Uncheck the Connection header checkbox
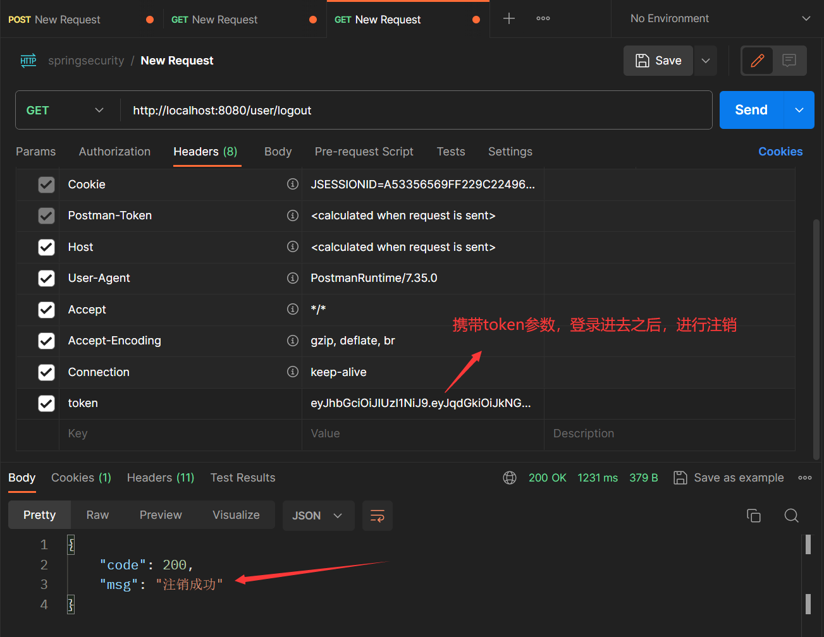This screenshot has width=824, height=637. (x=46, y=372)
